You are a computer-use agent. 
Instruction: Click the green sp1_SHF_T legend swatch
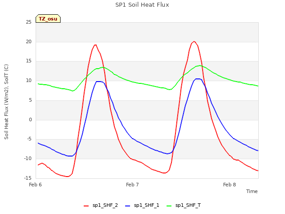tap(169, 206)
